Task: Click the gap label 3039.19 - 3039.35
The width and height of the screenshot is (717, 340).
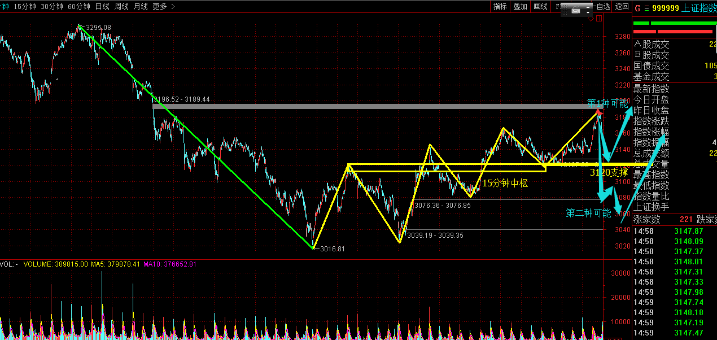Action: pos(435,235)
